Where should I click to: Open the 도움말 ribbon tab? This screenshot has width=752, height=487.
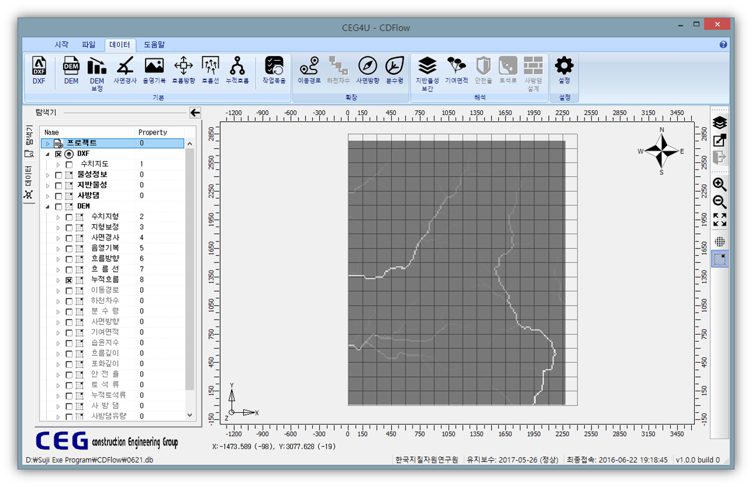(155, 44)
